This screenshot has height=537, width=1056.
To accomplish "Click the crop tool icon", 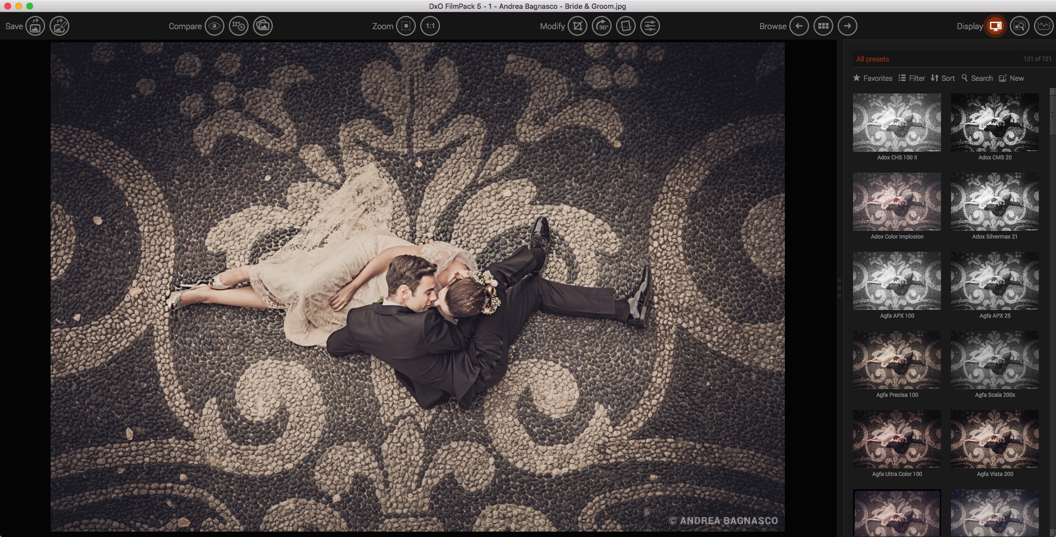I will coord(577,26).
